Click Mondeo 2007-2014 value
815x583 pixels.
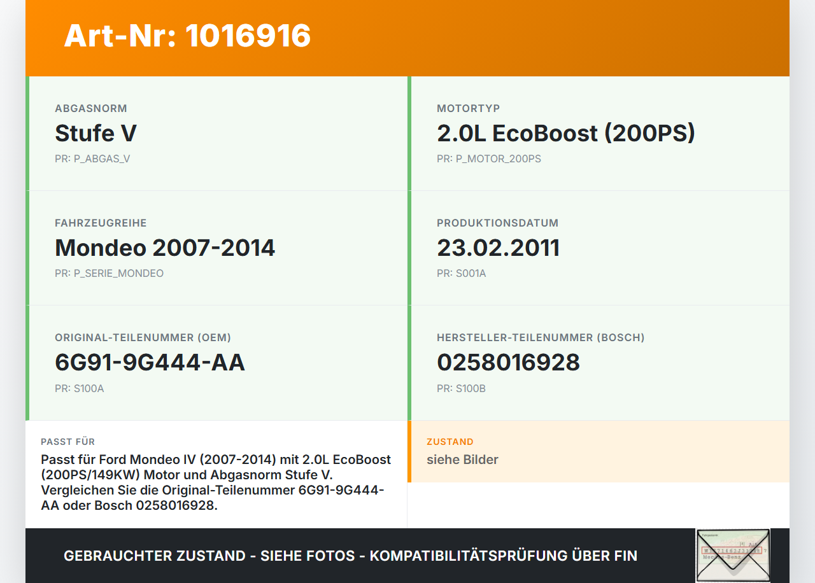point(165,248)
